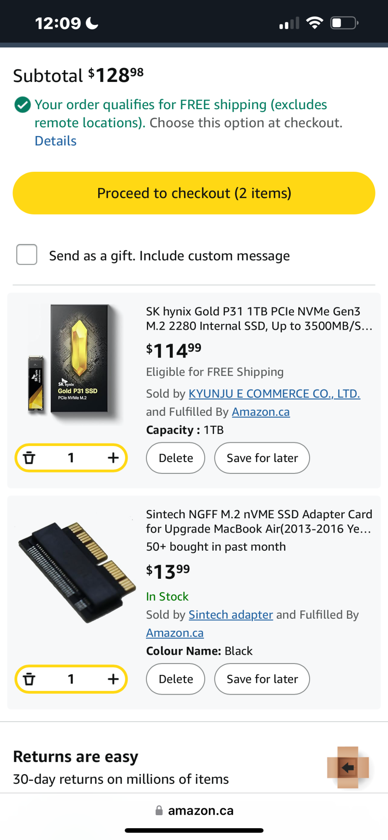Tap the green free shipping checkmark icon

click(23, 105)
